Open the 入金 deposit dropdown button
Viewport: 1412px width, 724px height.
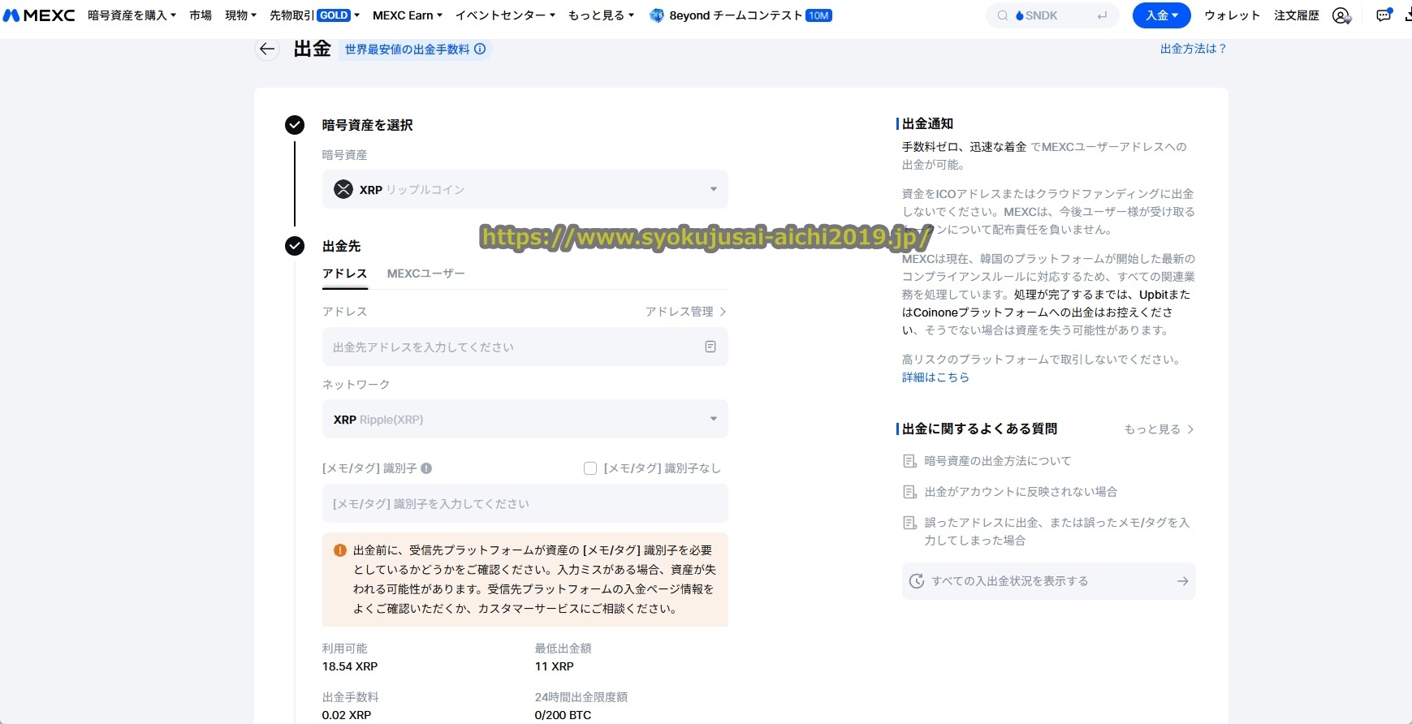tap(1161, 15)
